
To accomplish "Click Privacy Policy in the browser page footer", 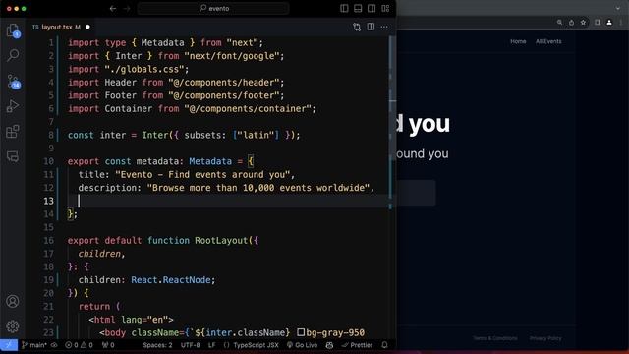I will point(545,338).
